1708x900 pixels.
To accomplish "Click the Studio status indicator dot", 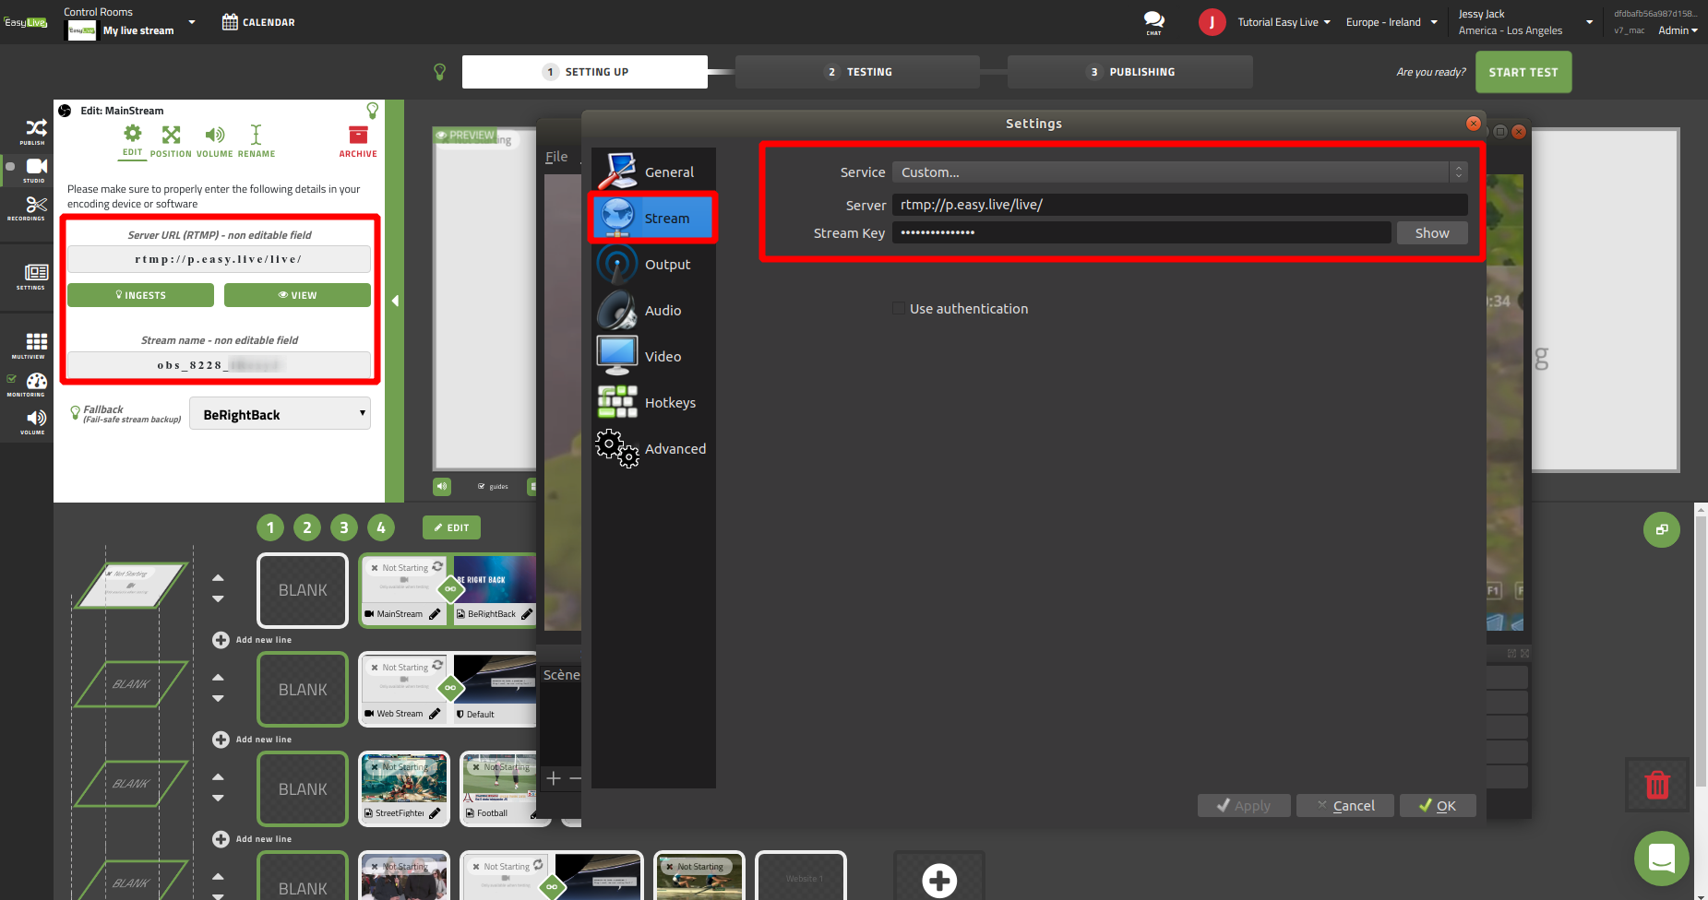I will [x=10, y=167].
